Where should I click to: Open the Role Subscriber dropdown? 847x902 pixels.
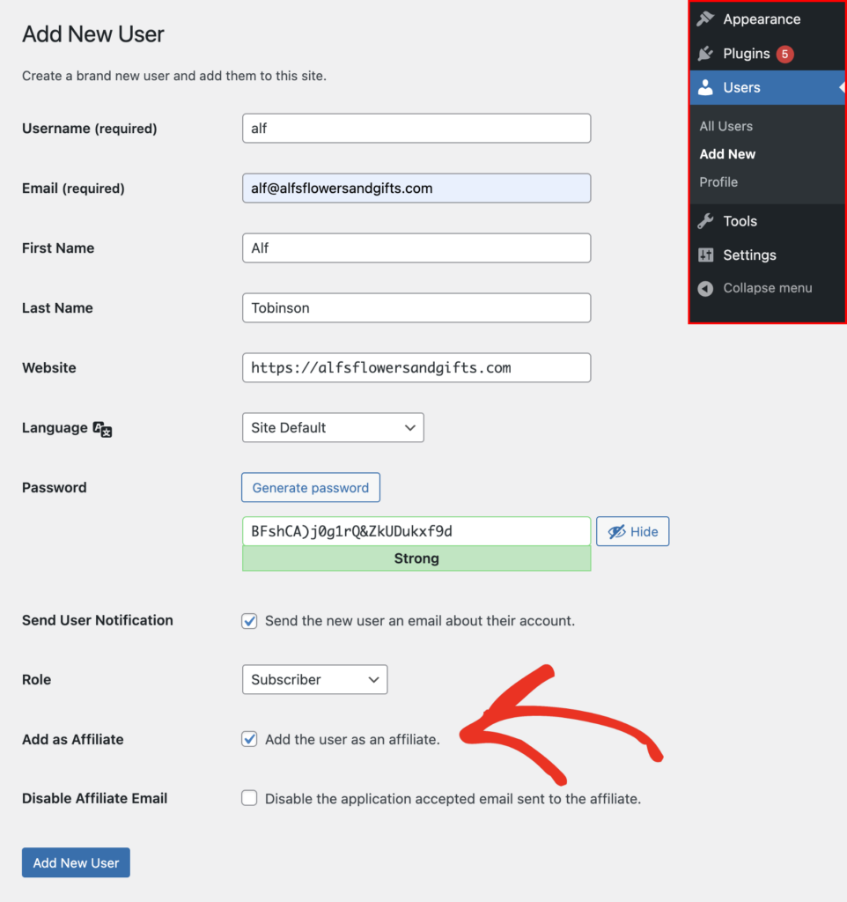click(x=314, y=679)
